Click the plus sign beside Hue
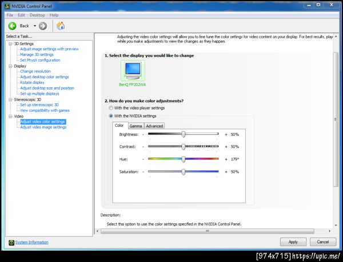The image size is (343, 262). click(226, 159)
